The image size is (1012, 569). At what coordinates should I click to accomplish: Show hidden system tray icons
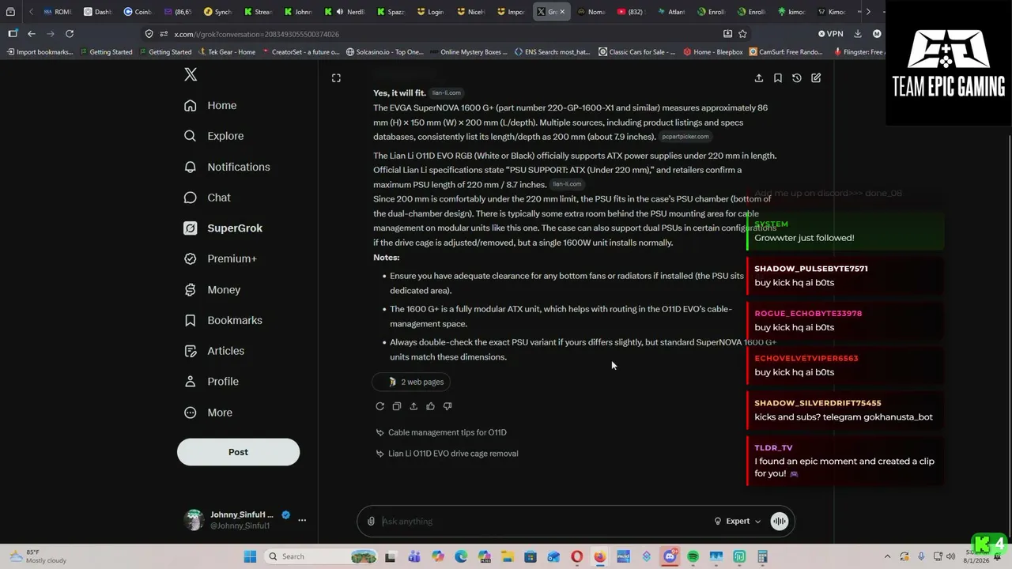887,556
